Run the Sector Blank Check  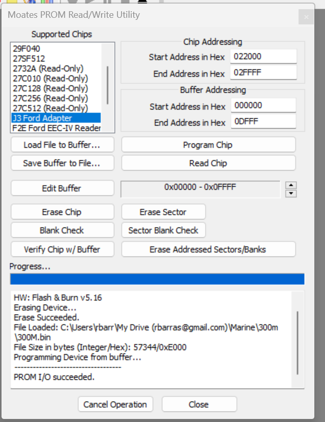point(163,231)
